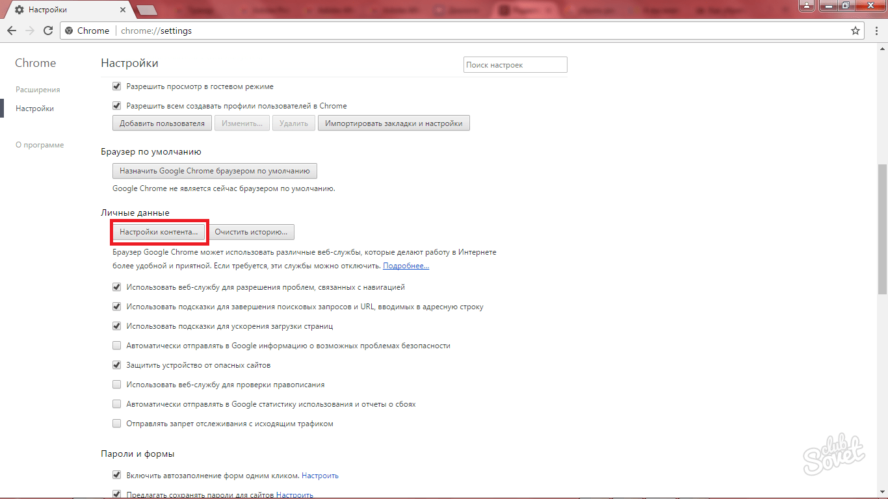Click the 'Личные данные' section heading

coord(135,212)
